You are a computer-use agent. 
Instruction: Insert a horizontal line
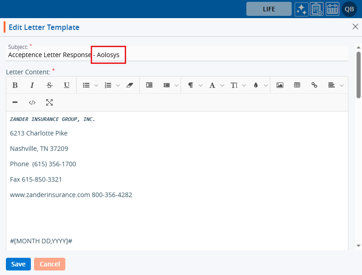coord(15,102)
